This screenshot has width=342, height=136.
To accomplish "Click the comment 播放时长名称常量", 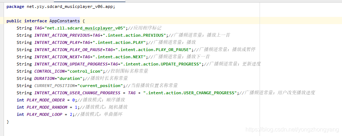I will click(106, 78).
